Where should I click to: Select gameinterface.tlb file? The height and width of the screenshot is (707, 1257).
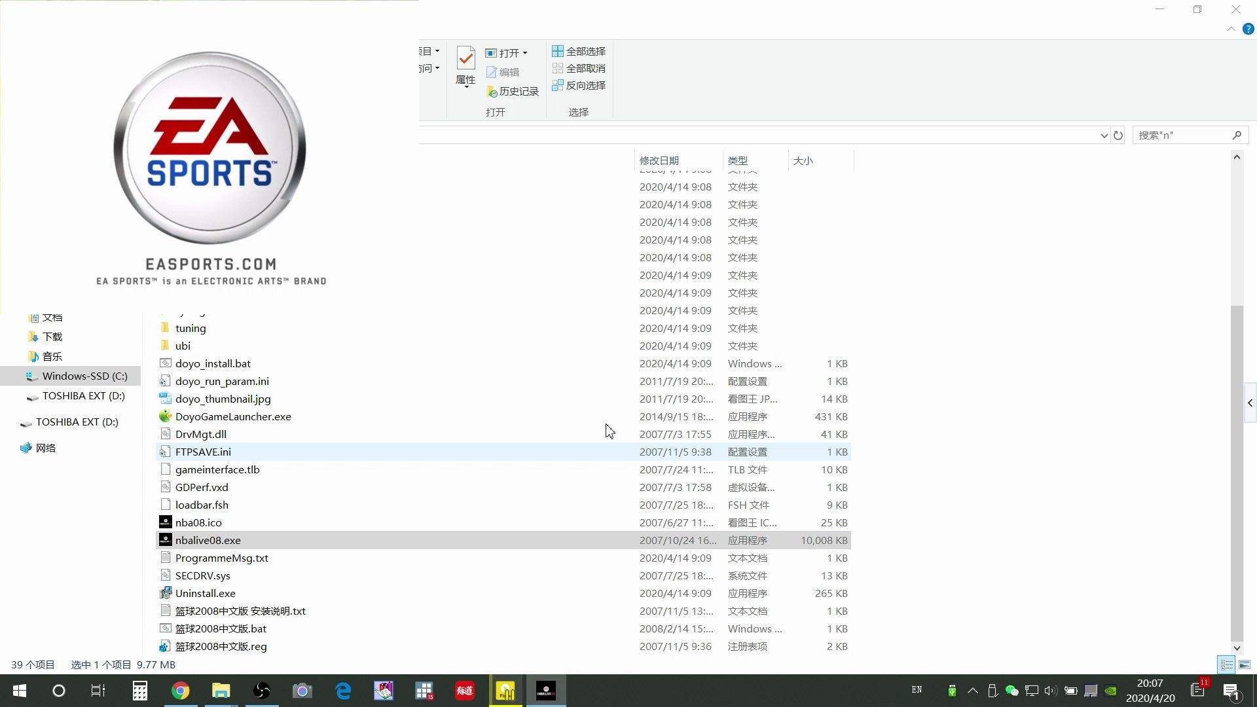click(505, 469)
